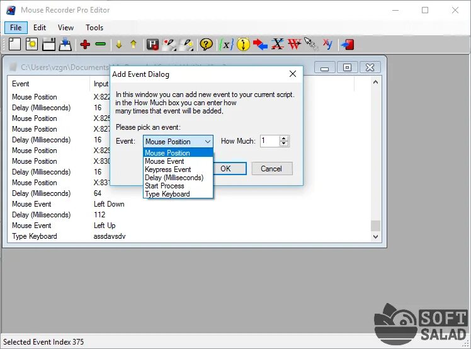Screen dimensions: 471x349
Task: Click the green minus Remove Event icon
Action: (x=100, y=44)
